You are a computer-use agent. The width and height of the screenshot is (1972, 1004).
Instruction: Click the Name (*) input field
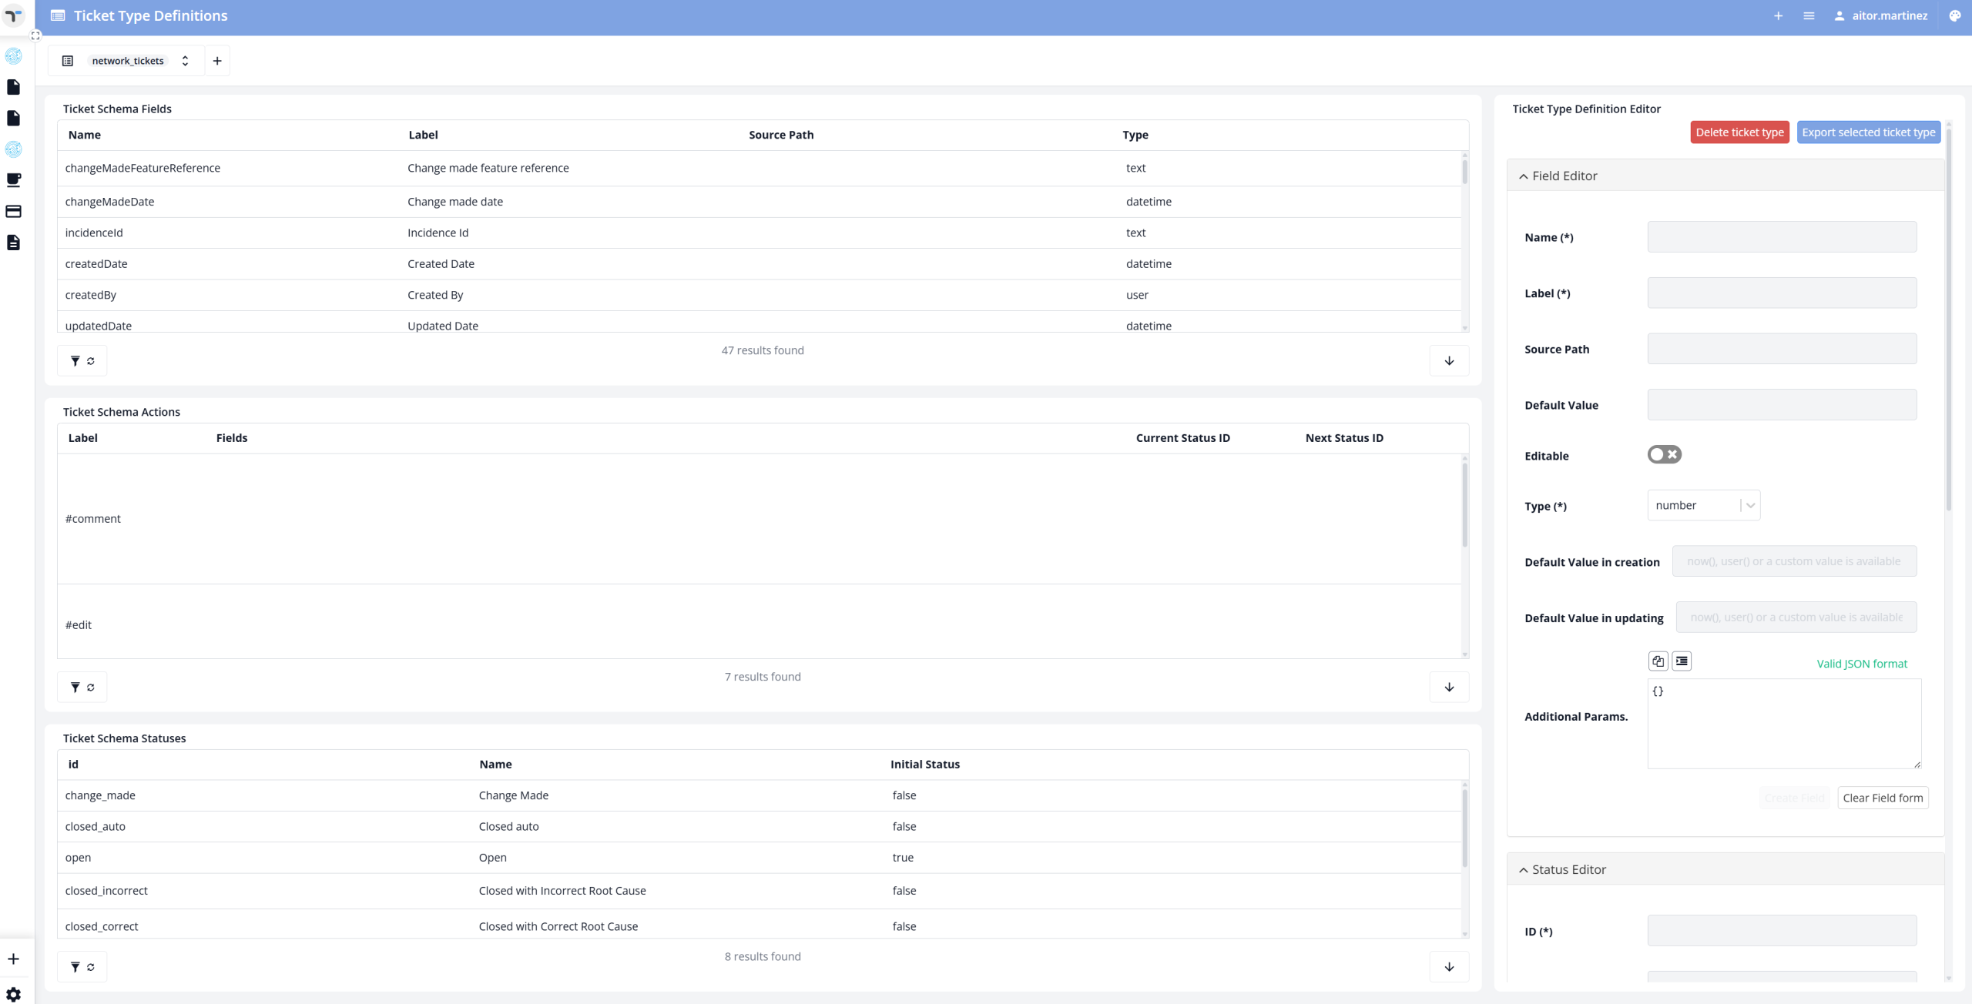1781,237
